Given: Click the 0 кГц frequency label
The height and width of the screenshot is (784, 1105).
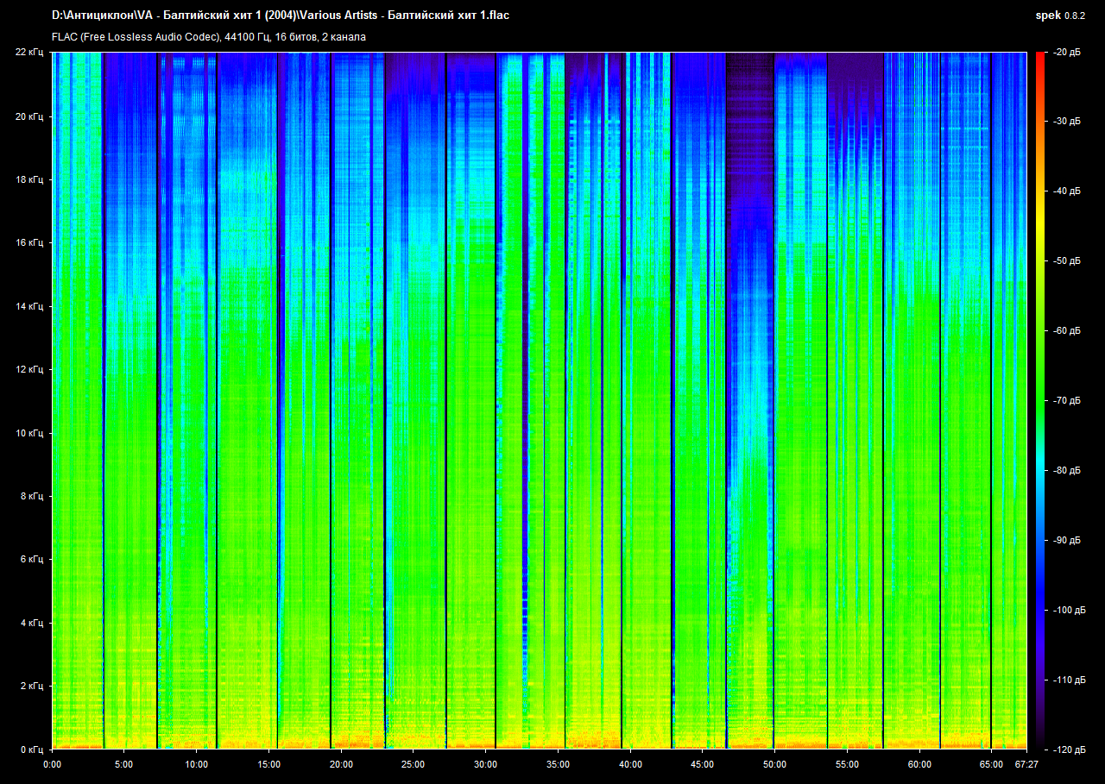Looking at the screenshot, I should 32,750.
